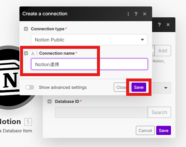186x147 pixels.
Task: Click the Search button for Database ID
Action: pos(159,112)
